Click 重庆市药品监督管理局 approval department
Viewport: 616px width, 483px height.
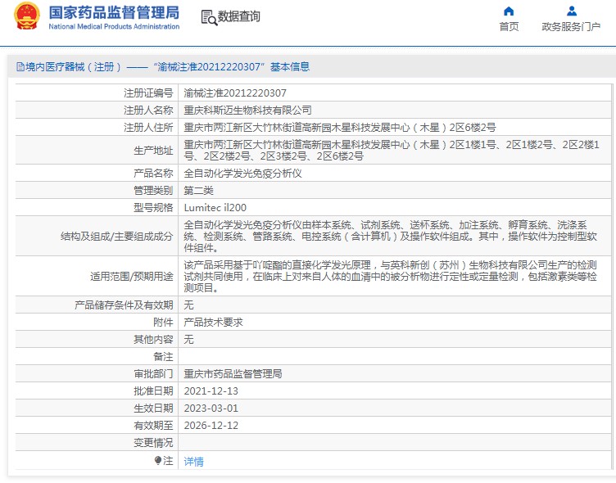233,374
